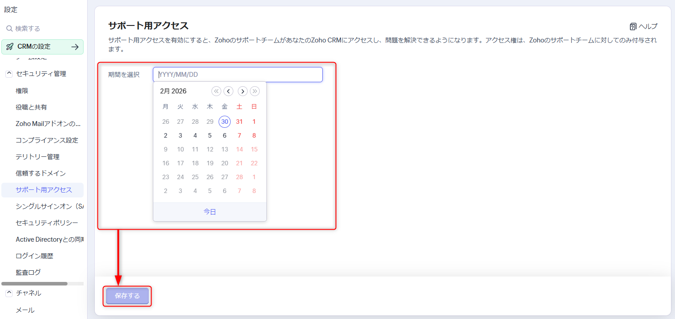Open the 権限 settings page

coord(22,91)
